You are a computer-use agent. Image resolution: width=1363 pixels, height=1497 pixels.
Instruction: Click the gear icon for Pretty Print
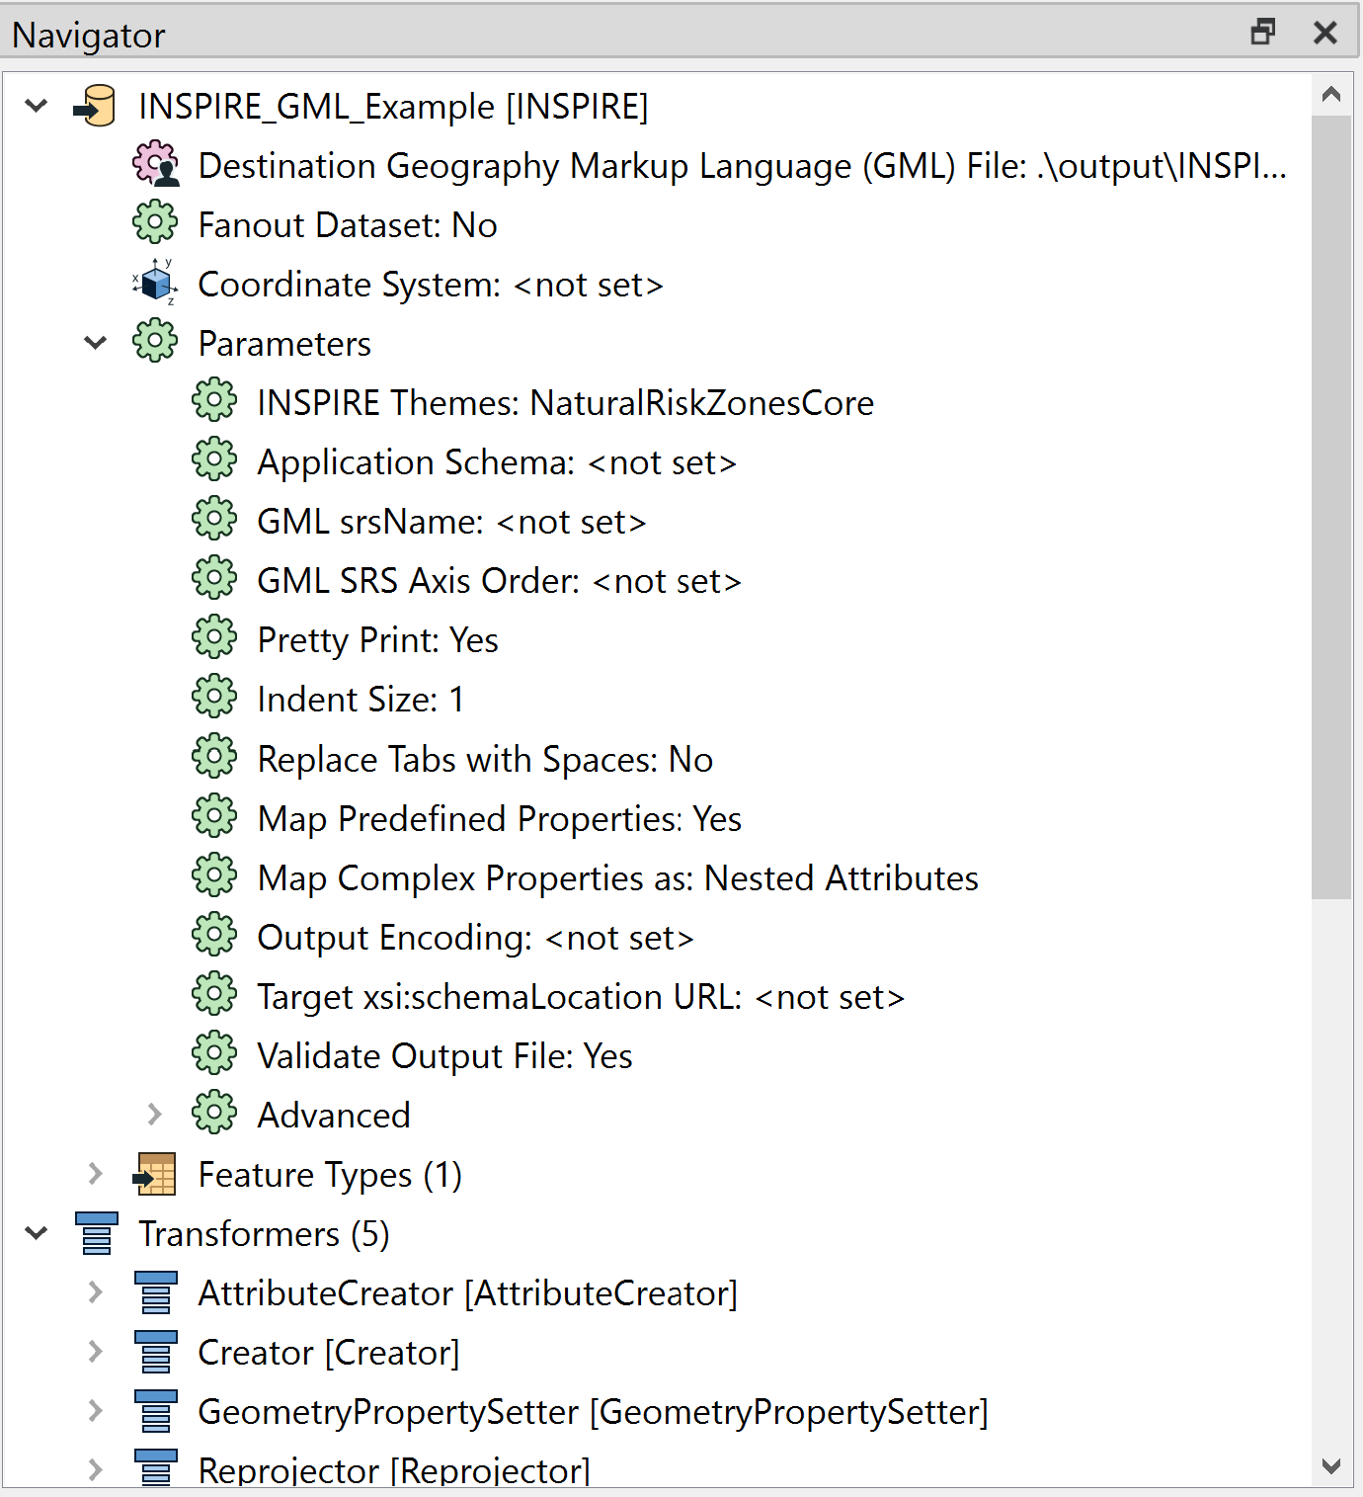[214, 637]
